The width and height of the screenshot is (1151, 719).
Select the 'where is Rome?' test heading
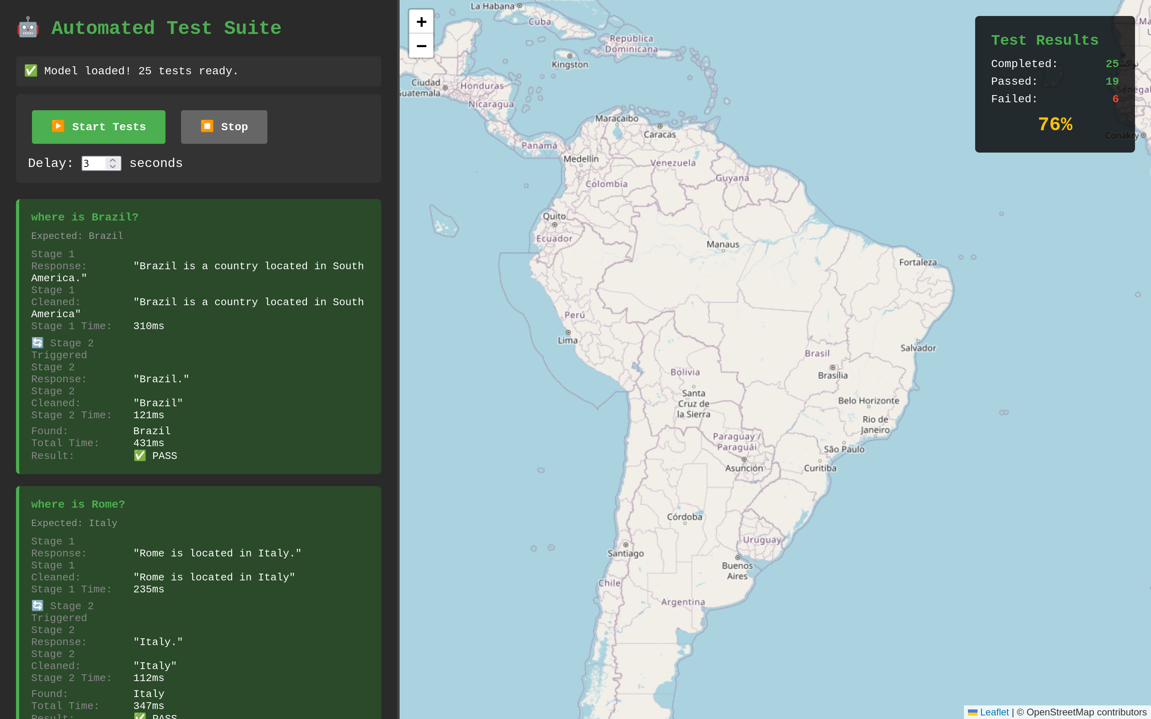click(x=78, y=504)
